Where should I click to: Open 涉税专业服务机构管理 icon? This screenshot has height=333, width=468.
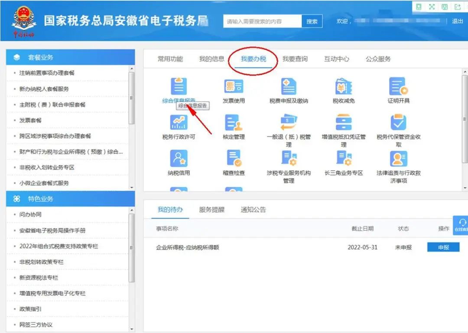pos(289,158)
